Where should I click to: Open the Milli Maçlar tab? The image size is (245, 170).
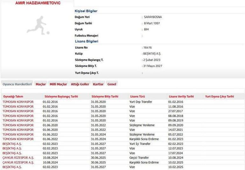tap(58, 84)
